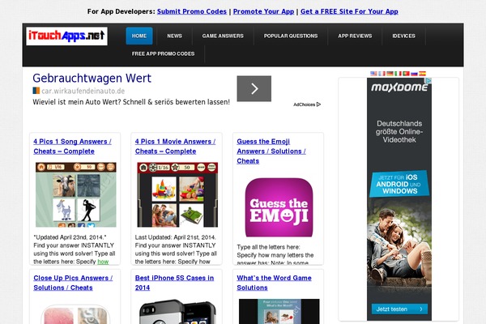Open the Close Up Pics thumbnail image
This screenshot has width=486, height=324.
click(75, 314)
